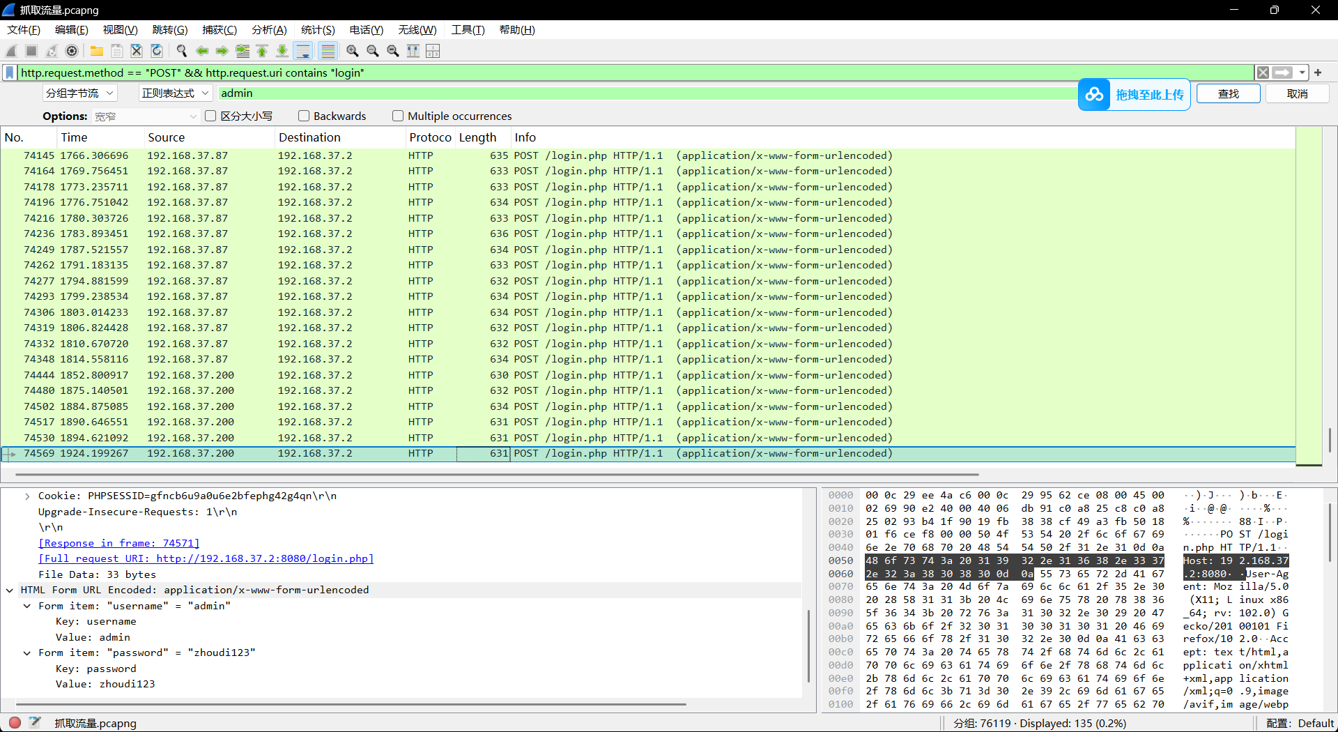Open the 编辑(E) menu
This screenshot has height=732, width=1338.
[x=72, y=29]
